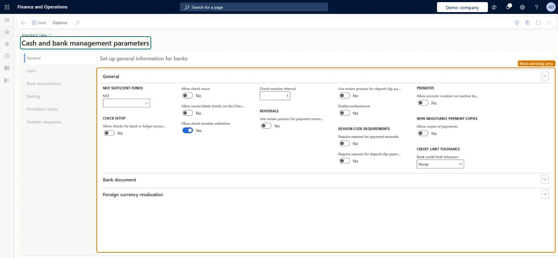558x258 pixels.
Task: Open Number sequences tab
Action: (x=44, y=122)
